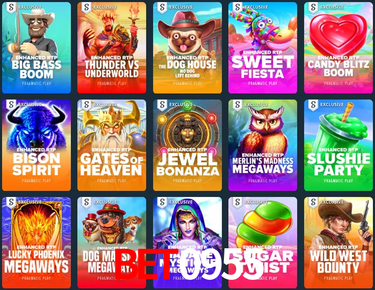Viewport: 375px width, 290px height.
Task: Click the S shield badge on Big Bass Boom
Action: click(11, 7)
